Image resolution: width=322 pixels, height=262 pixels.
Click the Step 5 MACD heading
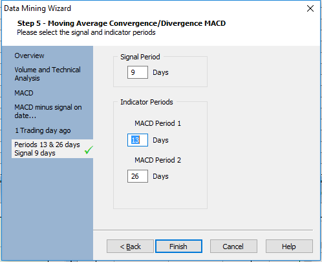point(122,23)
